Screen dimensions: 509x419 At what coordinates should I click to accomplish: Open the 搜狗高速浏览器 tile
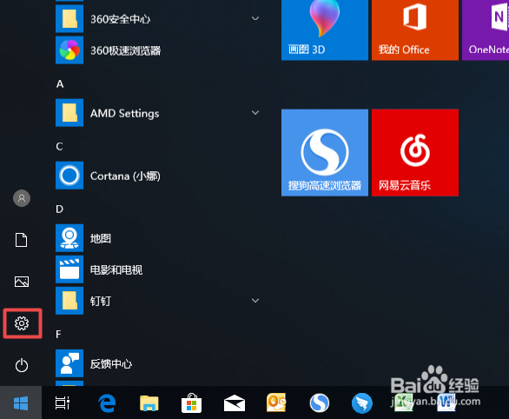(x=325, y=153)
